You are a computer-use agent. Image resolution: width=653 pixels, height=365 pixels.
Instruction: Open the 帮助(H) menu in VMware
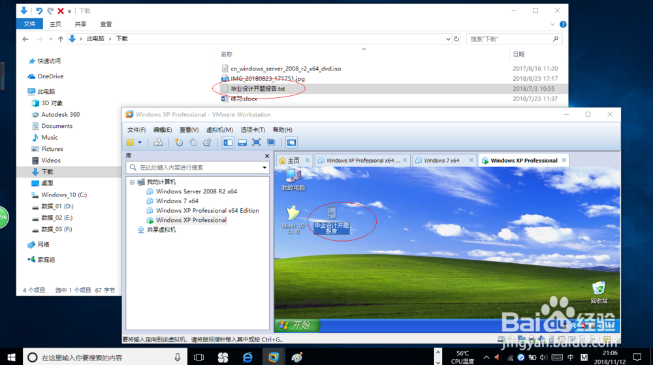pos(282,130)
